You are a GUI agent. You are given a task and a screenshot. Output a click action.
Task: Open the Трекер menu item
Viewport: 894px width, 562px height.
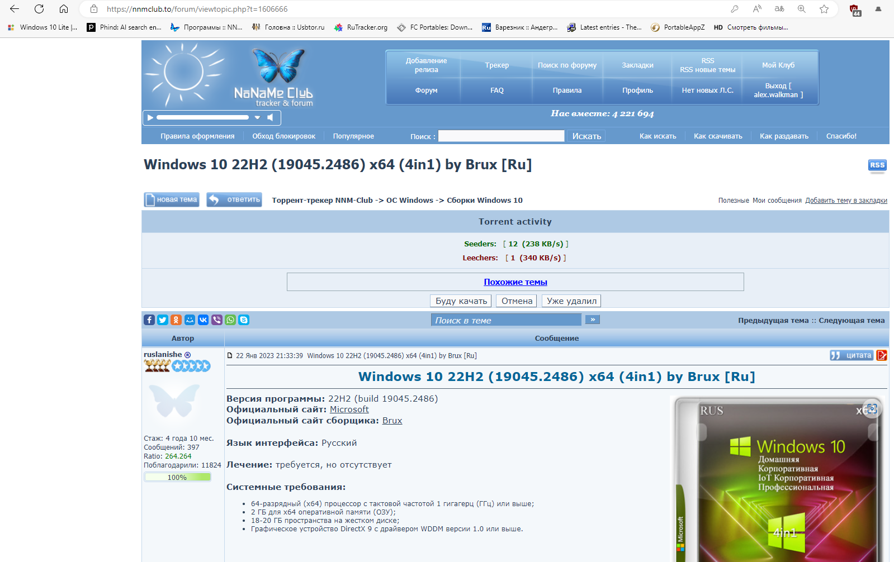[496, 65]
